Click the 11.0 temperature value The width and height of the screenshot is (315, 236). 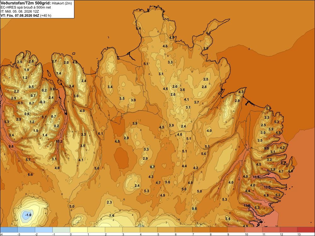(247, 205)
